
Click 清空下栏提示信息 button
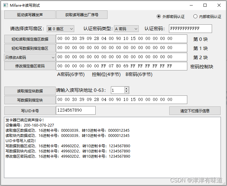pyautogui.click(x=195, y=111)
